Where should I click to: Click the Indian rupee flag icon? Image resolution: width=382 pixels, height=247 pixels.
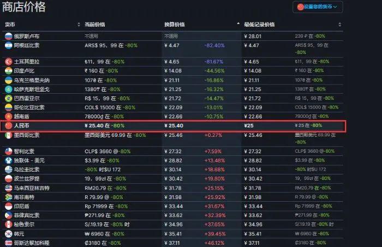tap(9, 71)
